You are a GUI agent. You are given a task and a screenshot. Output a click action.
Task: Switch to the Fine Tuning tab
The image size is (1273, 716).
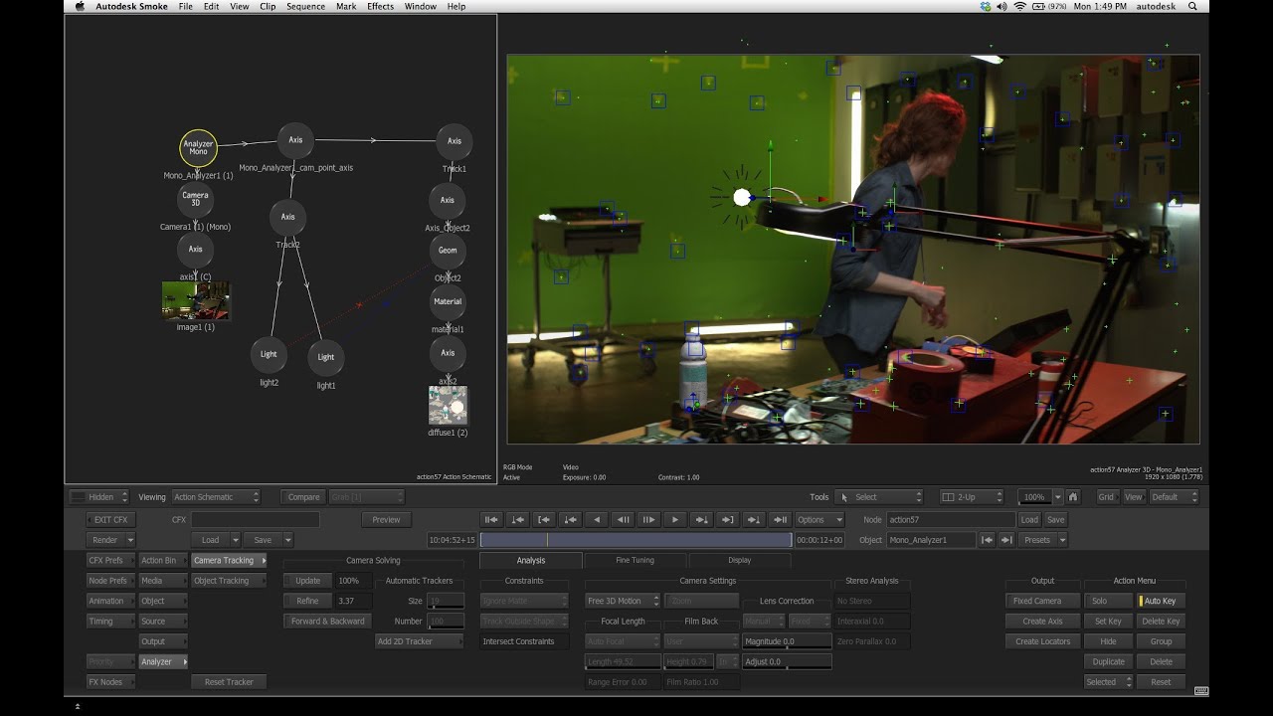[x=635, y=560]
